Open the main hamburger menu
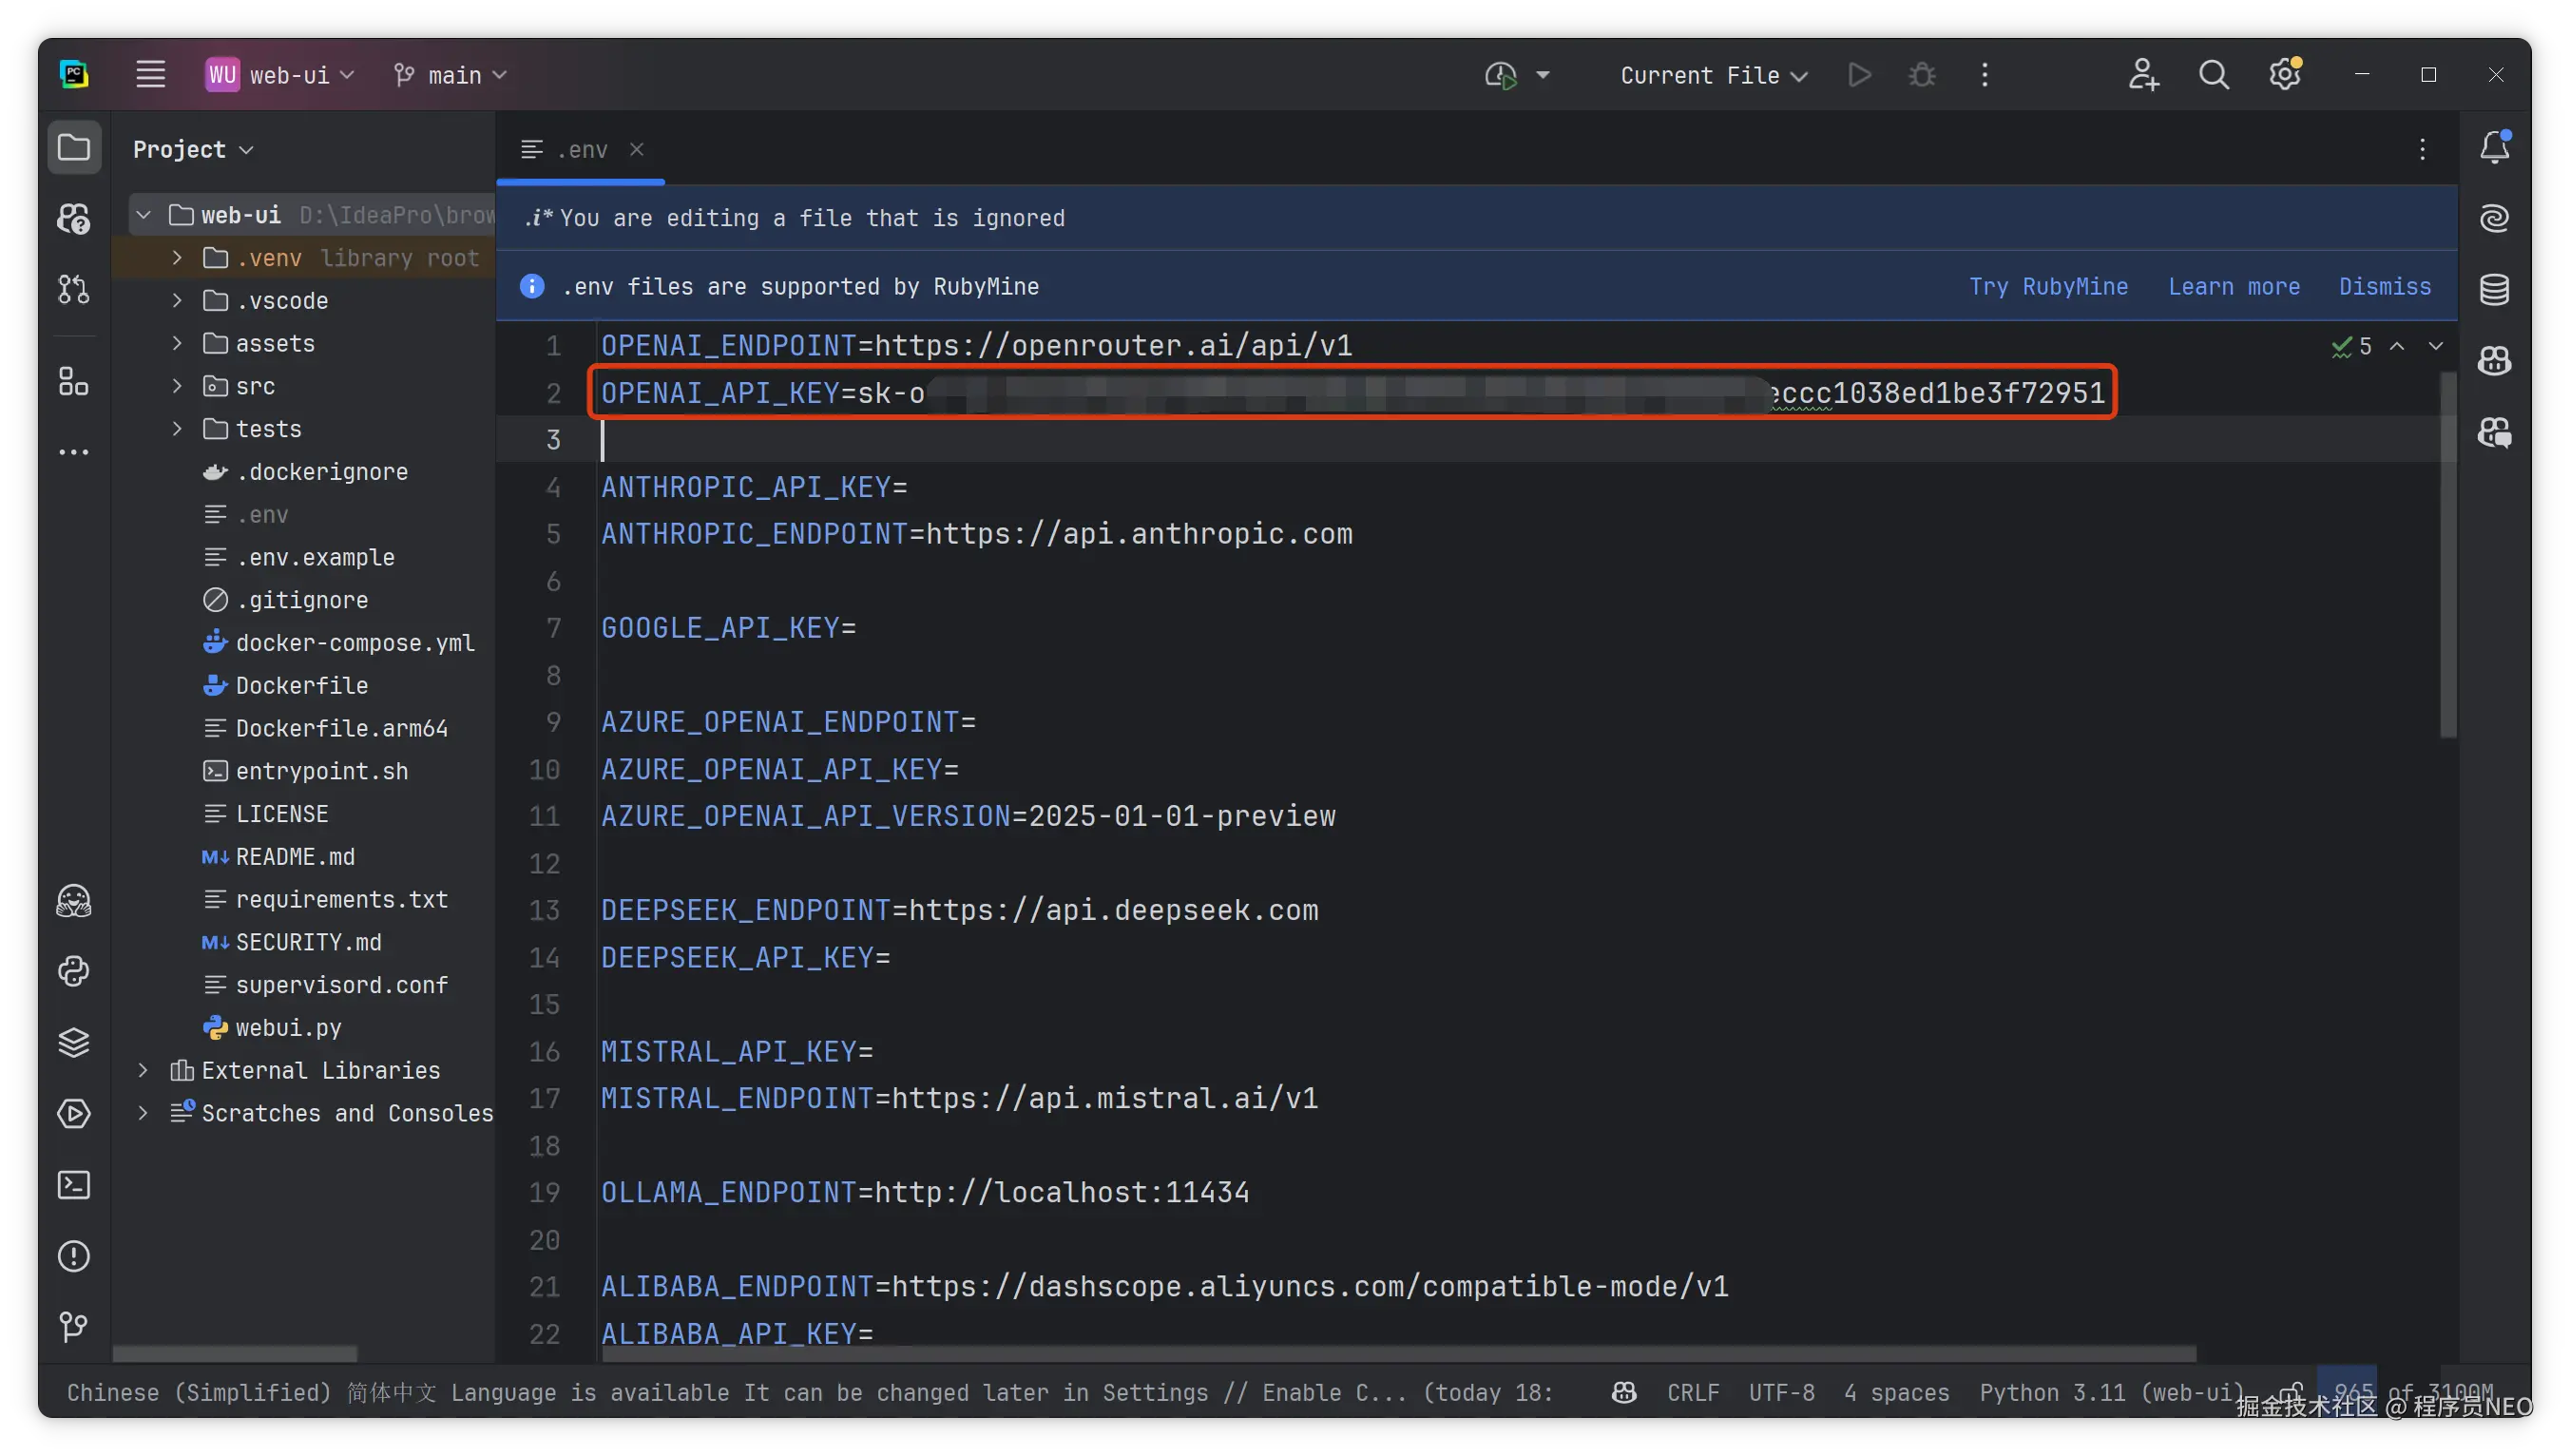The image size is (2570, 1456). coord(151,75)
